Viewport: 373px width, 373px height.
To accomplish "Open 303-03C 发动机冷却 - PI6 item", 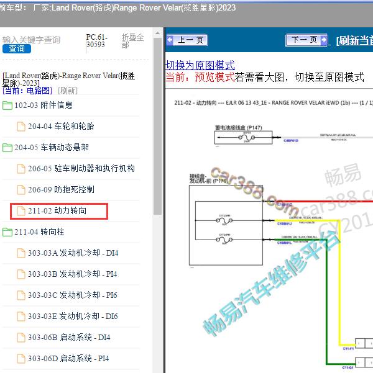I will tap(73, 295).
